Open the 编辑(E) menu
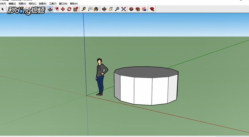This screenshot has height=137, width=249. [x=12, y=3]
